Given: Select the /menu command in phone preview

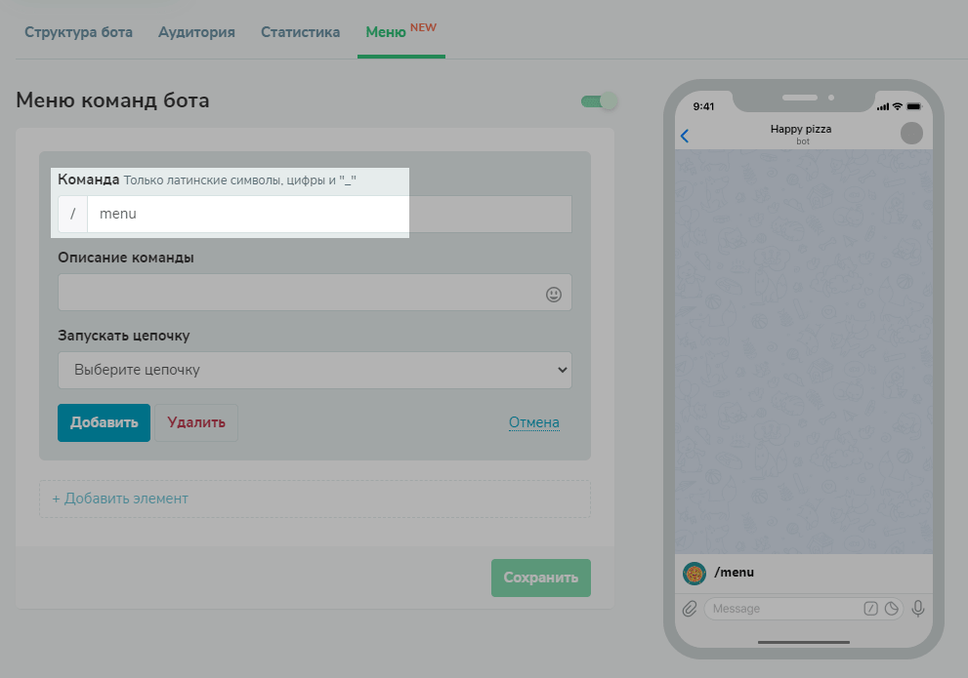Looking at the screenshot, I should tap(804, 573).
